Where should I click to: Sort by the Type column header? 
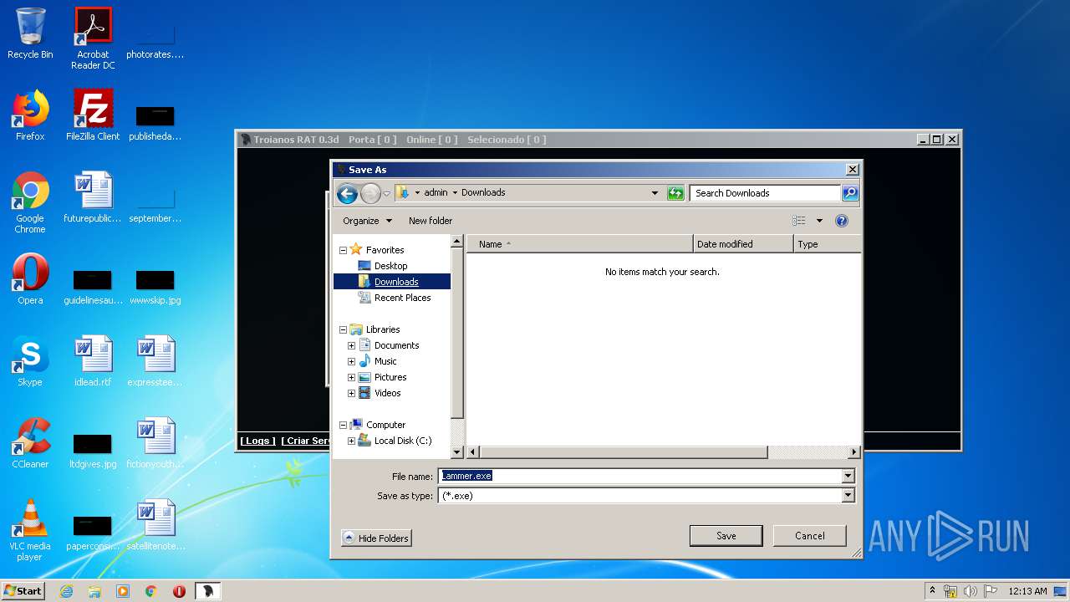[x=827, y=244]
